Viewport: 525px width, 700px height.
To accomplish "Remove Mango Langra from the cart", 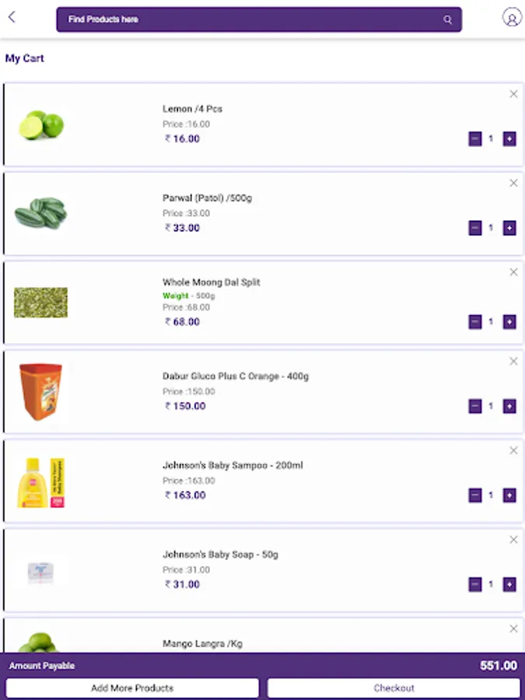I will pyautogui.click(x=513, y=628).
